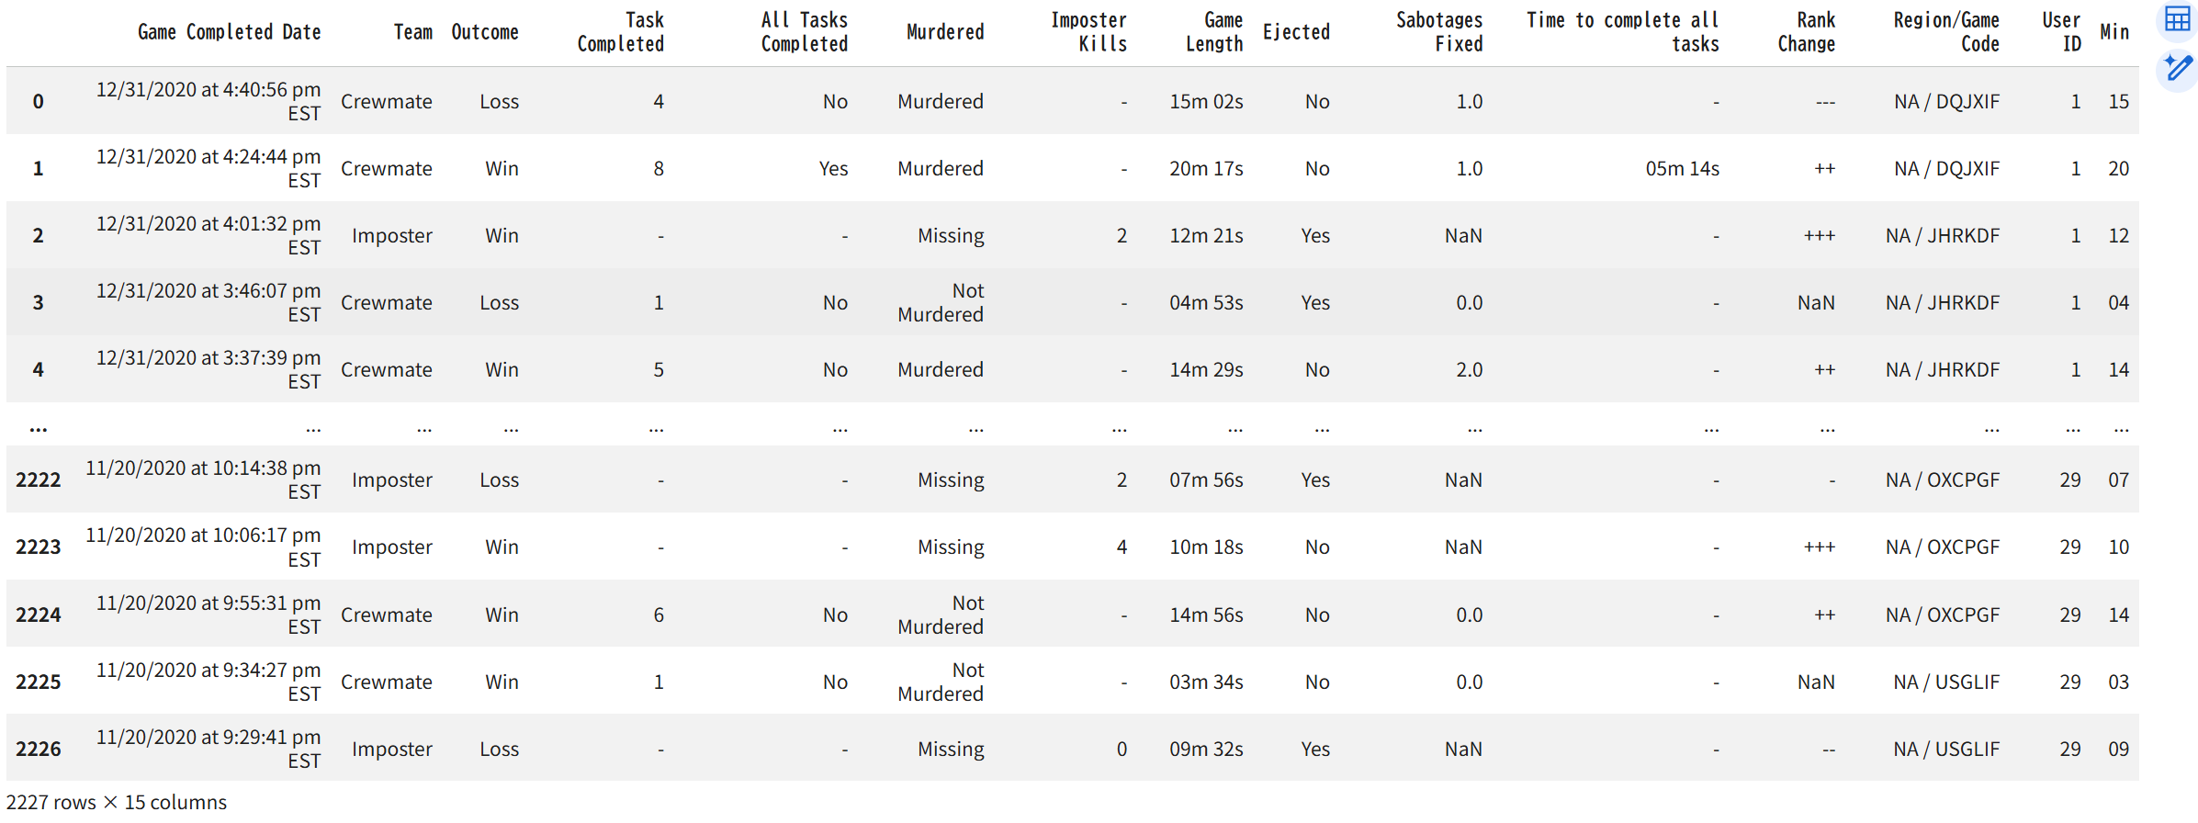Select the 20m 17s game length cell
2198x823 pixels.
(1206, 169)
